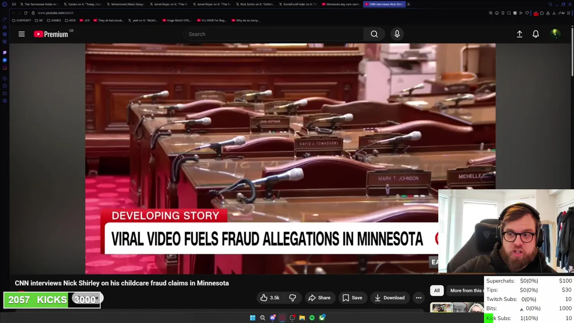Open the YouTube upload/create icon
This screenshot has width=574, height=323.
519,34
